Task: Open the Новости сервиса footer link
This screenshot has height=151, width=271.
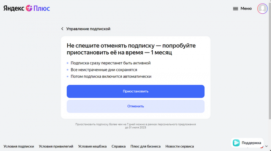Action: coord(179,147)
